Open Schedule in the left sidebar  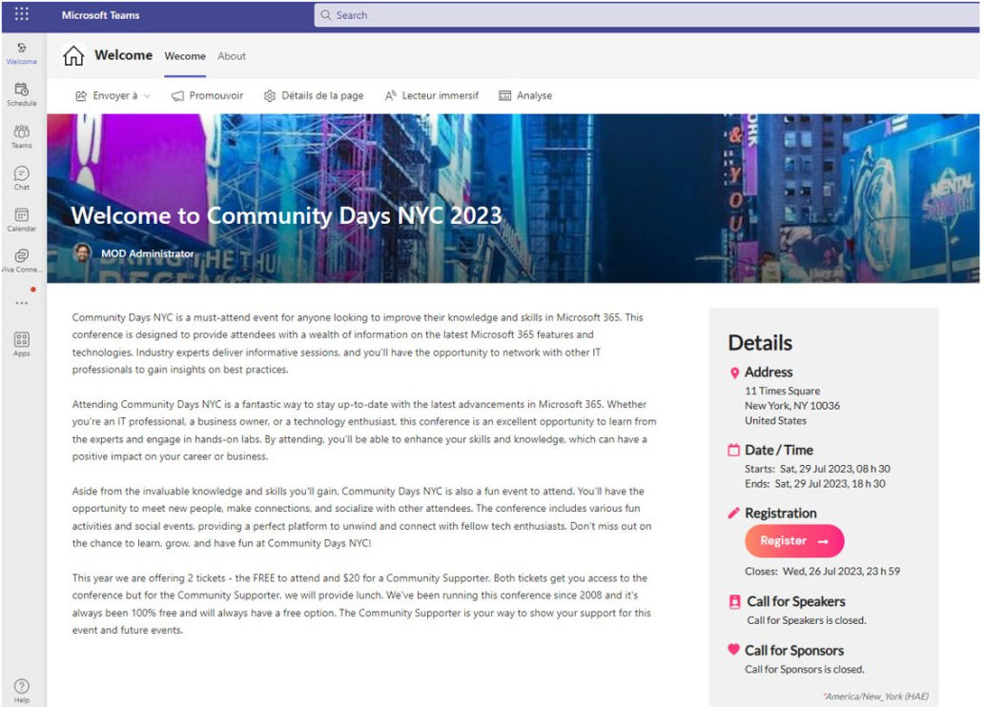pos(21,94)
